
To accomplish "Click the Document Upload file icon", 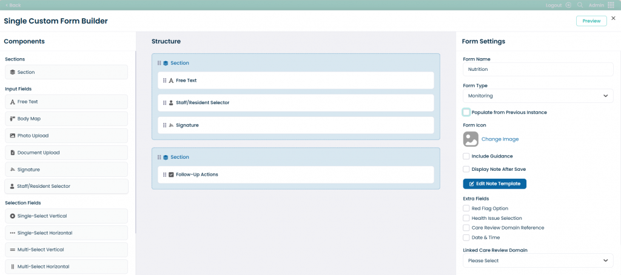I will (x=13, y=153).
